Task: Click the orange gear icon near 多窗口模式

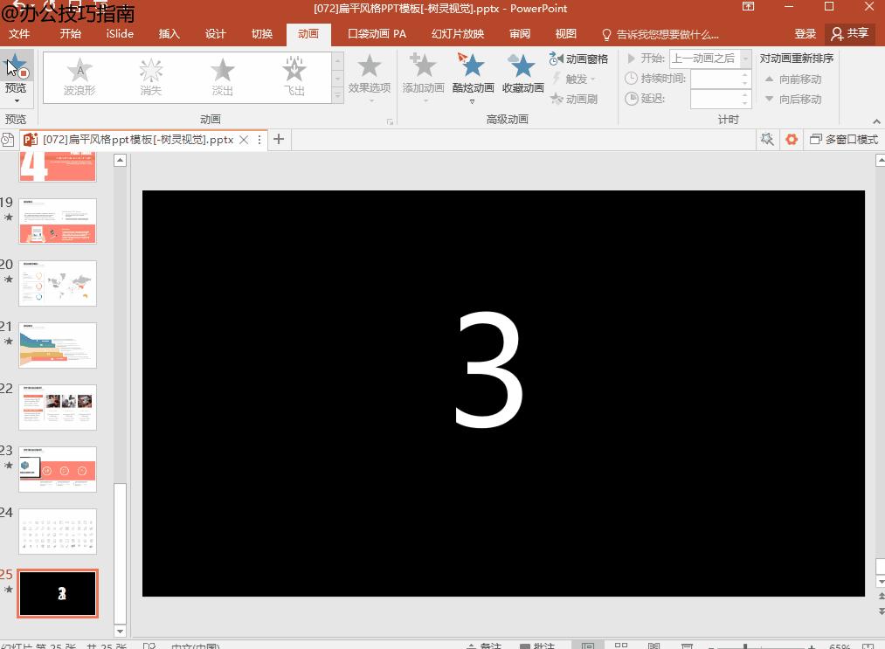Action: click(x=792, y=140)
